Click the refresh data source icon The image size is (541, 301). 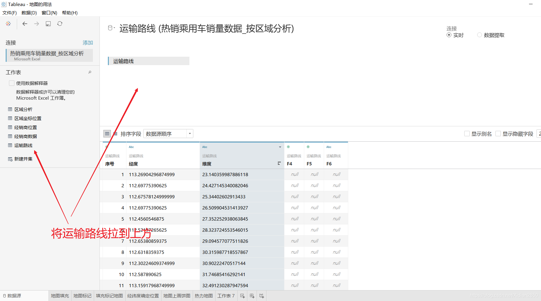click(x=60, y=24)
